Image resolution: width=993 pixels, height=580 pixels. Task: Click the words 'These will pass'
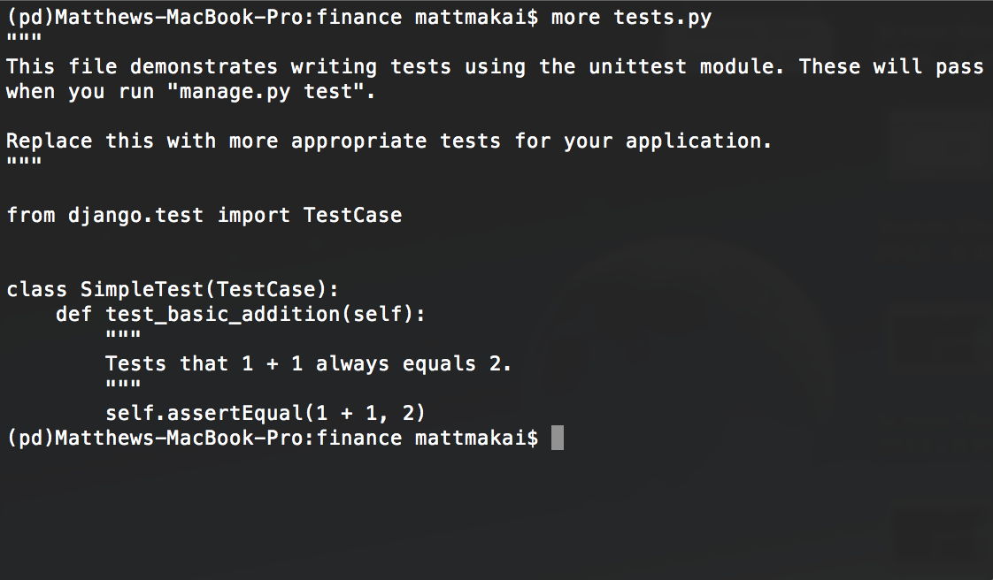892,66
